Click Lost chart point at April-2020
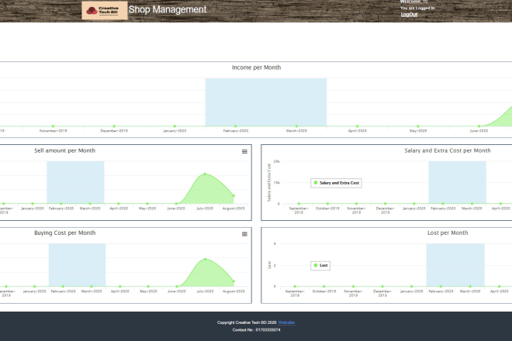The height and width of the screenshot is (341, 512). point(500,287)
